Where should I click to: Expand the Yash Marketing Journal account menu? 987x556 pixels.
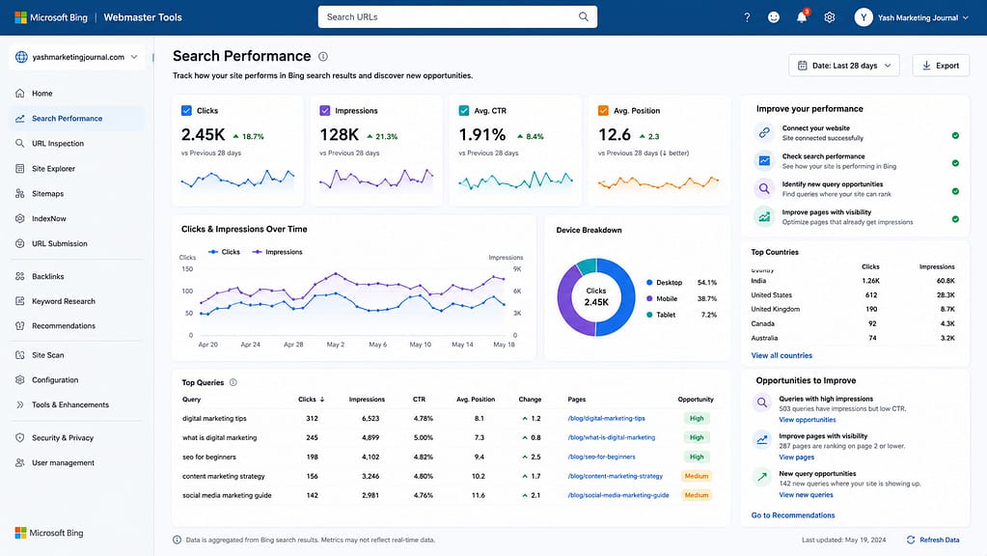(x=912, y=17)
